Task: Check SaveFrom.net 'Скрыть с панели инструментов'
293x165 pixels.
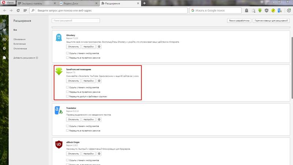Action: point(67,87)
